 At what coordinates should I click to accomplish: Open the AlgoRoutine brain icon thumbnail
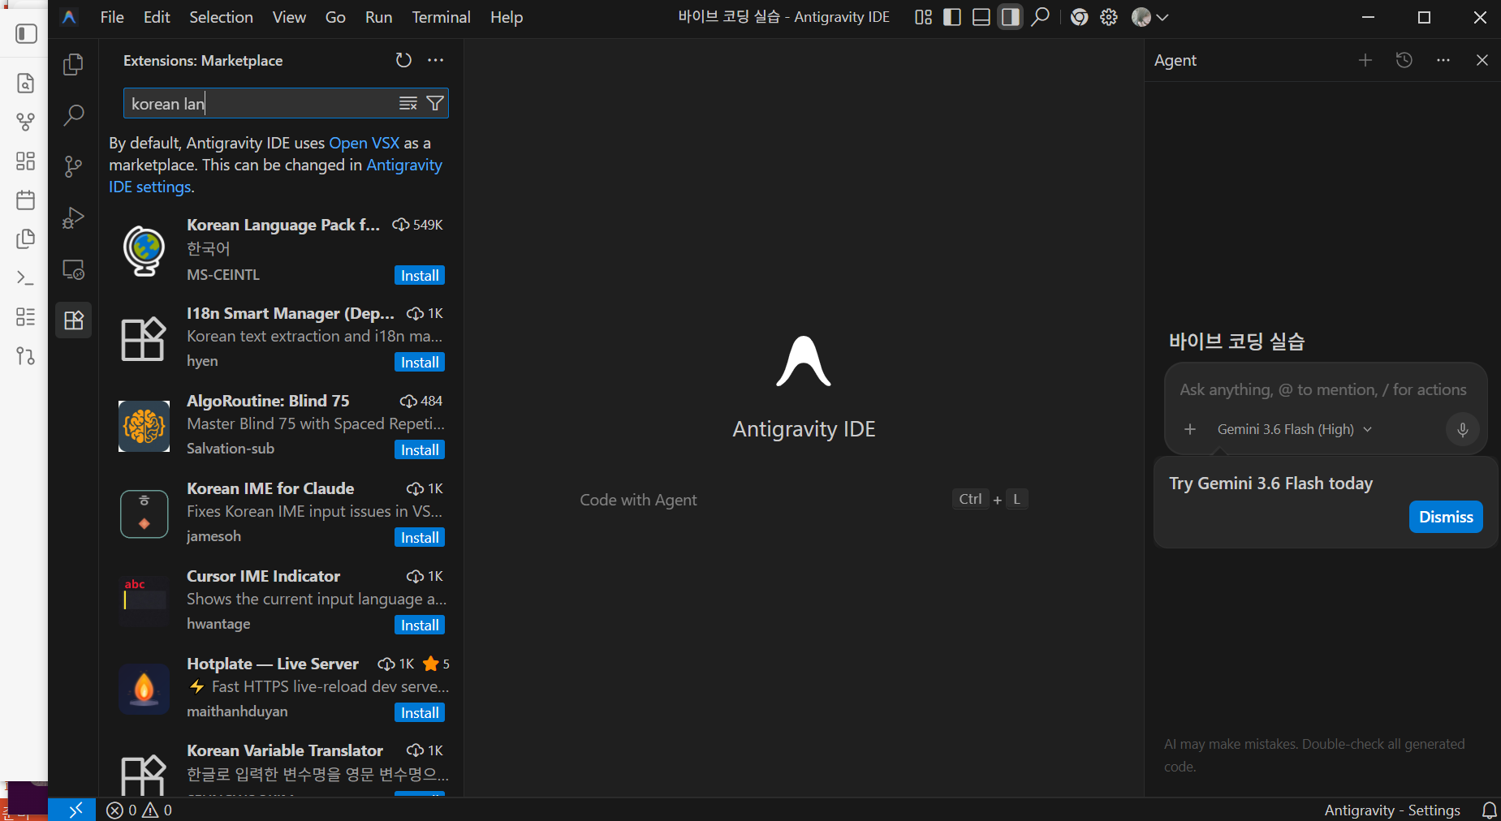pyautogui.click(x=144, y=426)
